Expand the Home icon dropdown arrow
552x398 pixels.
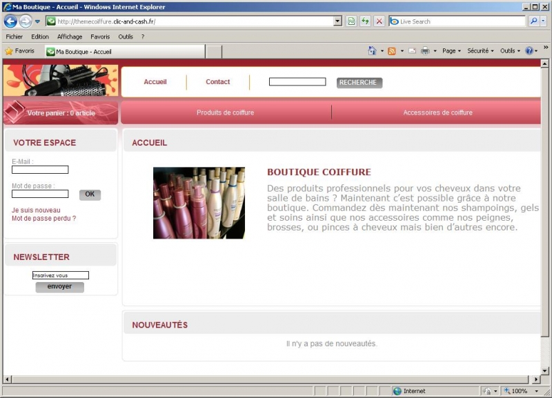382,51
